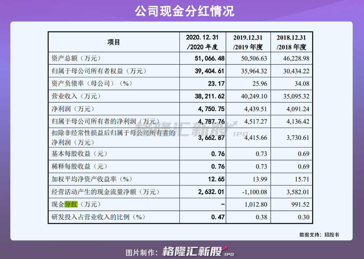The width and height of the screenshot is (364, 259).
Task: Click the value 2,632.01
Action: tap(211, 192)
